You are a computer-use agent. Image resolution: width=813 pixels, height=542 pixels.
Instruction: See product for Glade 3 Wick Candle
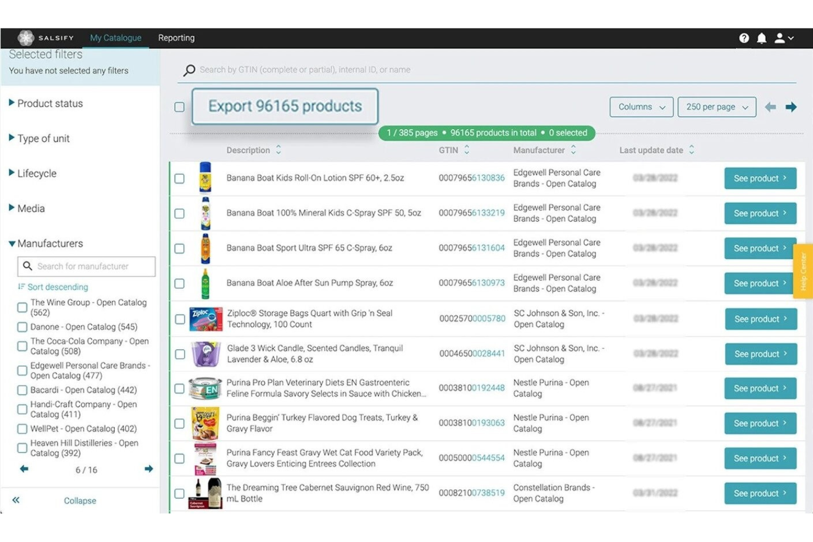(x=761, y=354)
